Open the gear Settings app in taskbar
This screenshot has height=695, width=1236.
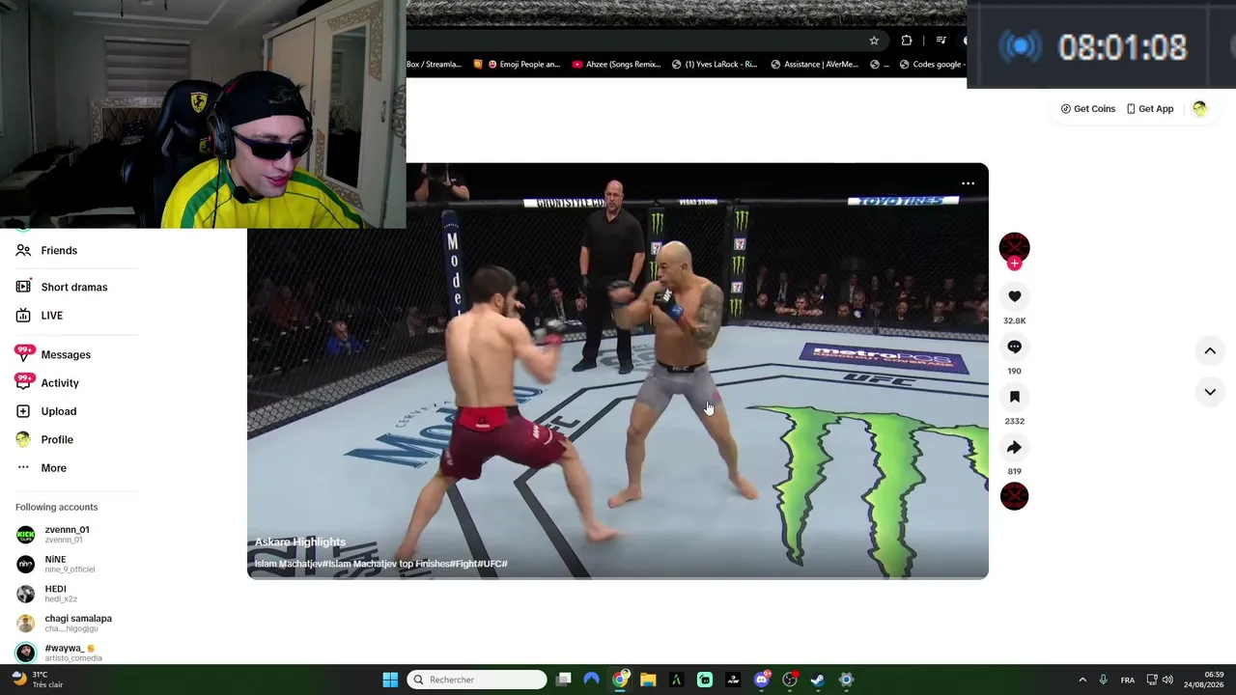[846, 680]
